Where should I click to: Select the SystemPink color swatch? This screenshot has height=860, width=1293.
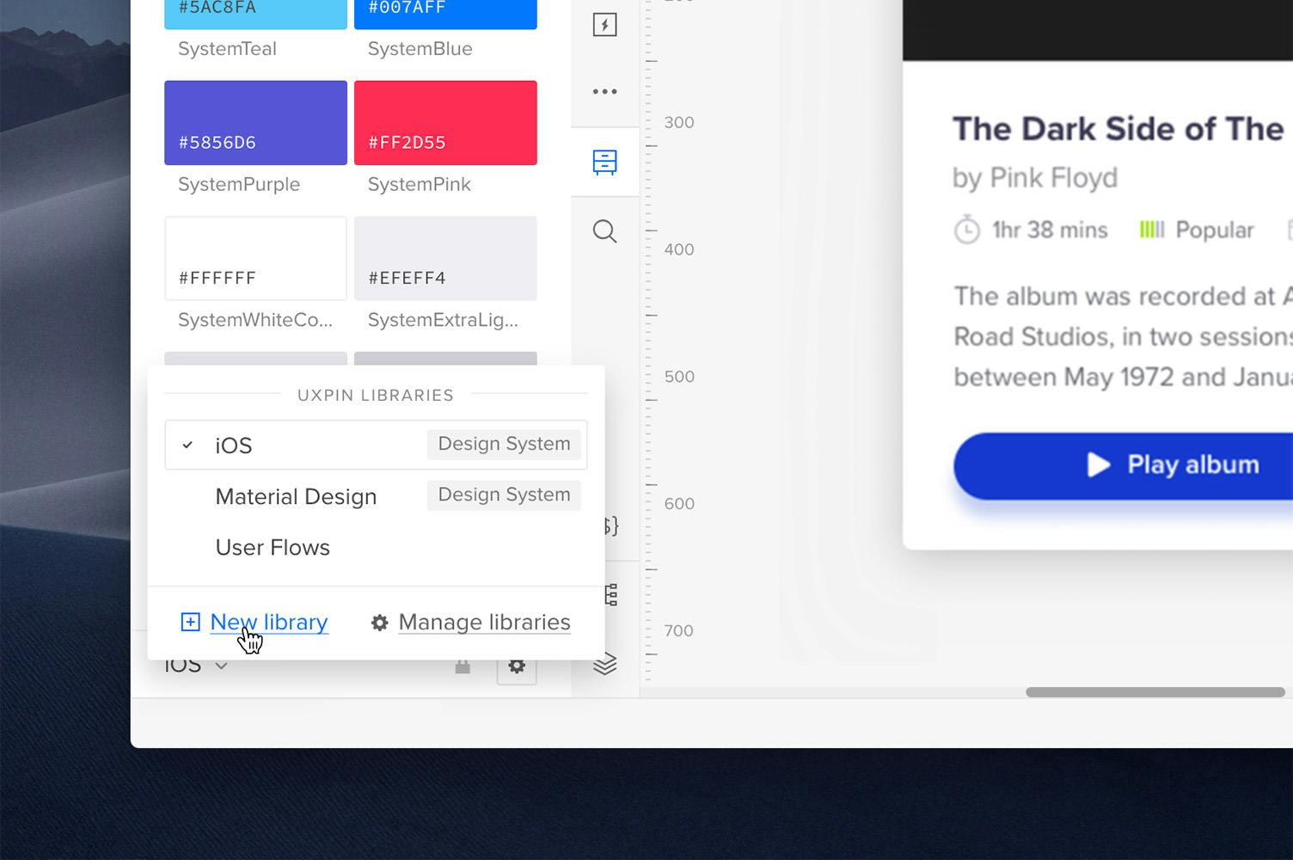(445, 122)
